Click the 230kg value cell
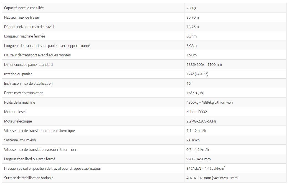The image size is (289, 185). 191,8
